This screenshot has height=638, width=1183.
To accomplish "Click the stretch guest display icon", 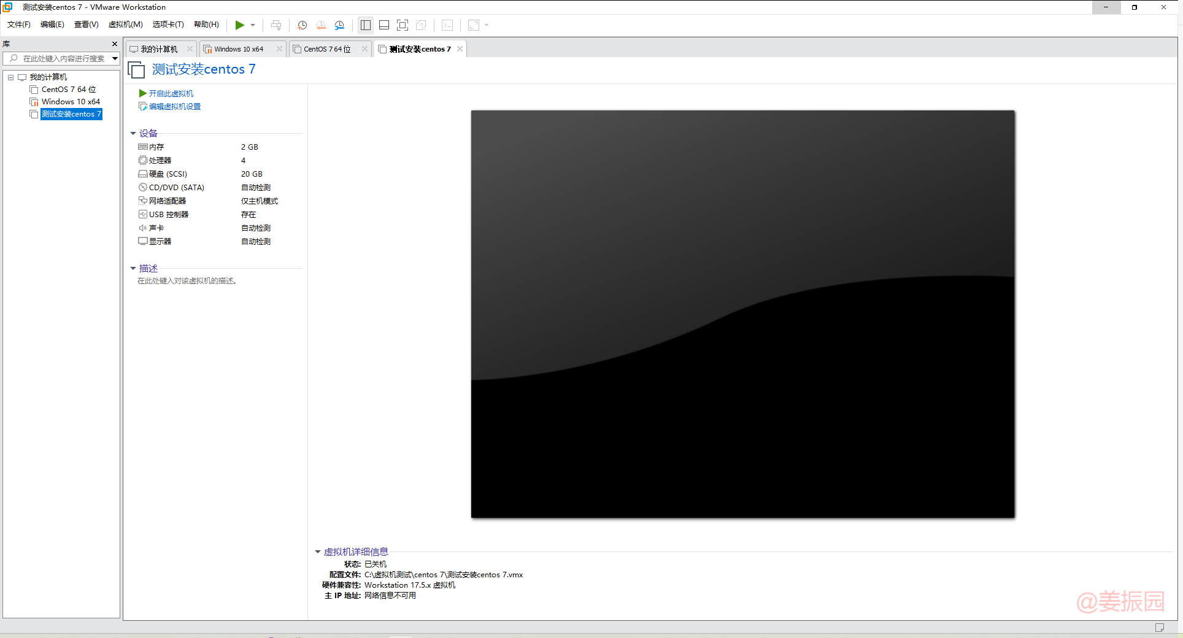I will [474, 25].
